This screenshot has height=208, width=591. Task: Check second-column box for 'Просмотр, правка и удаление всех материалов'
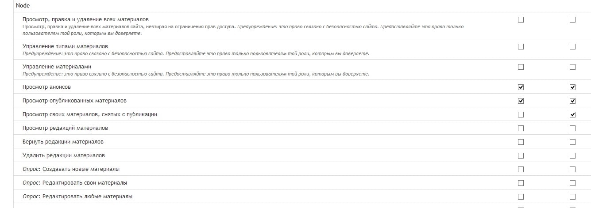(x=572, y=19)
